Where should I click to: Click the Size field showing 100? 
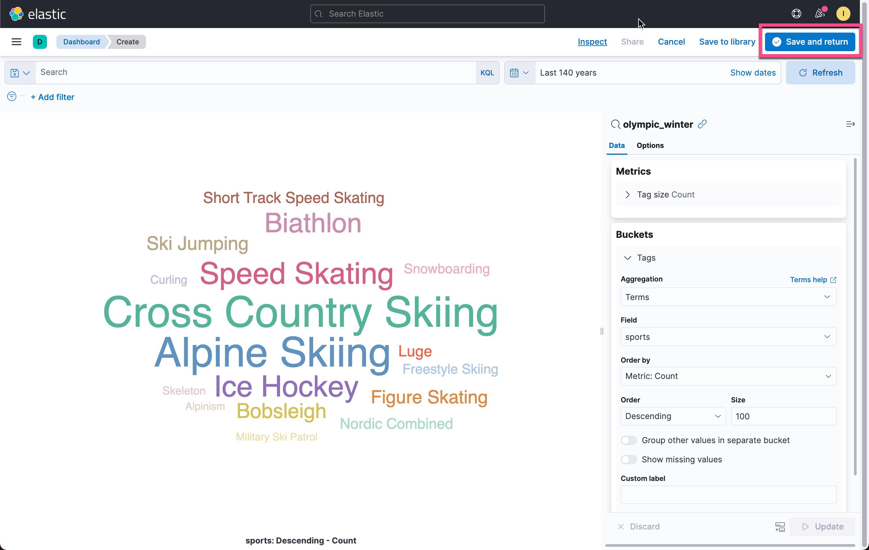click(x=784, y=416)
